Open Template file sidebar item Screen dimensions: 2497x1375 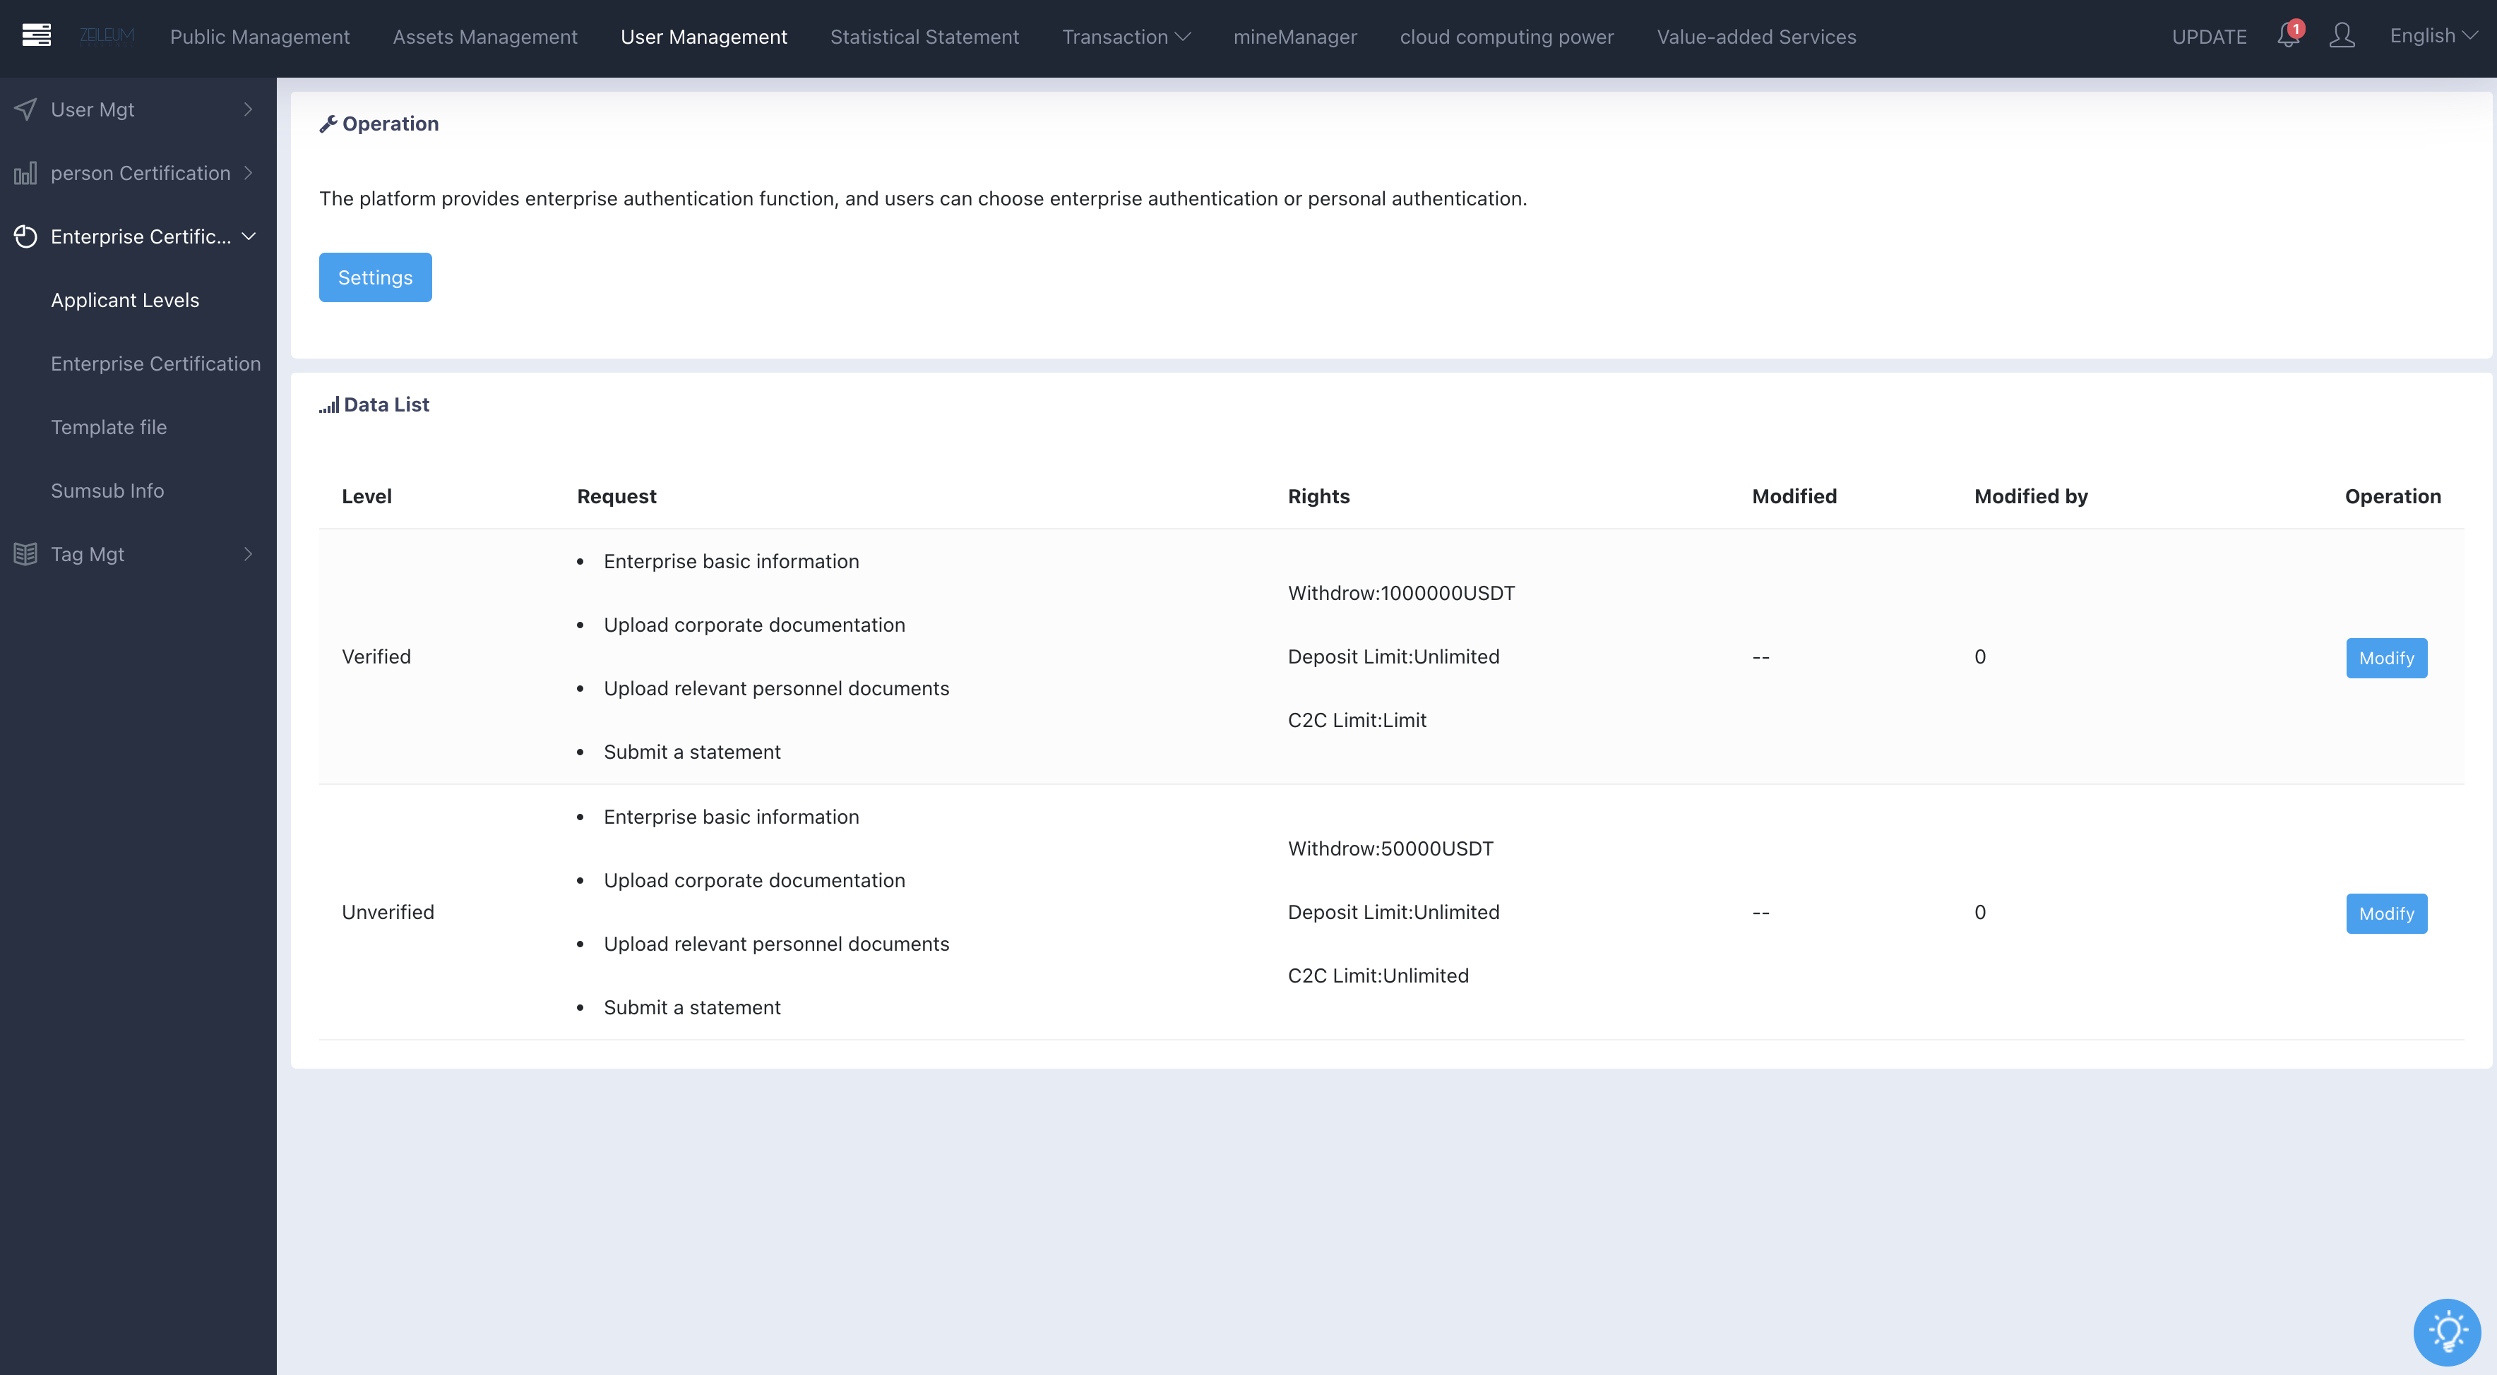click(x=109, y=427)
